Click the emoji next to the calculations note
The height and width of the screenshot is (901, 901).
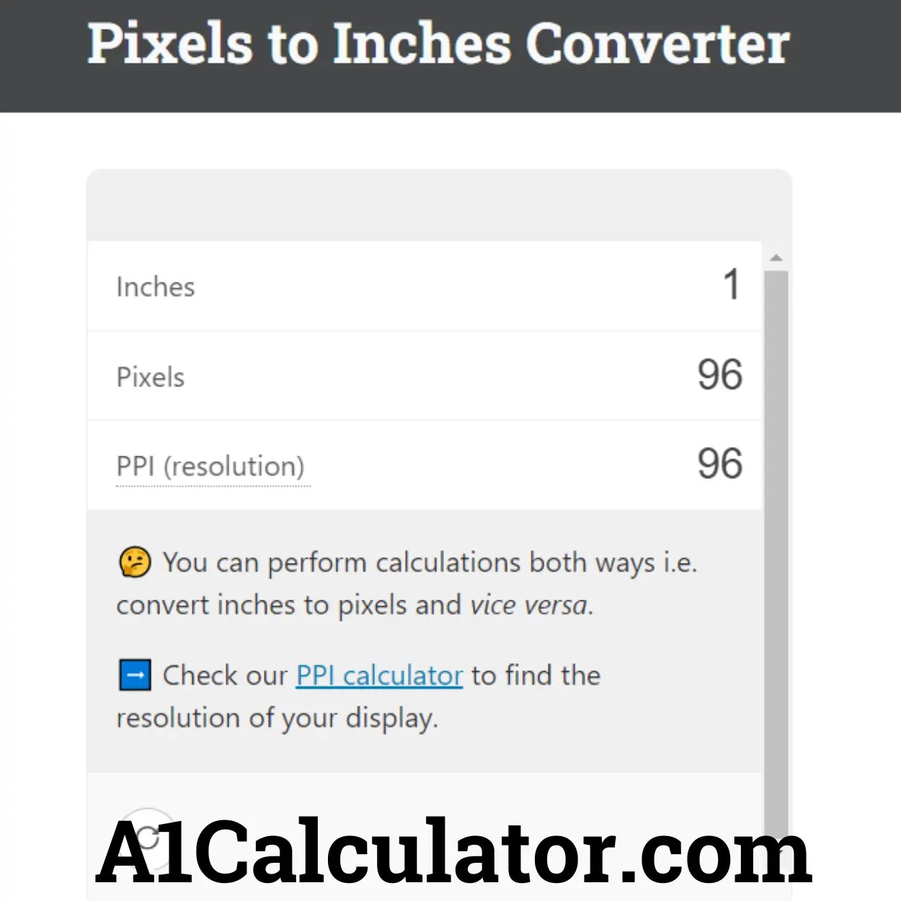pos(135,562)
